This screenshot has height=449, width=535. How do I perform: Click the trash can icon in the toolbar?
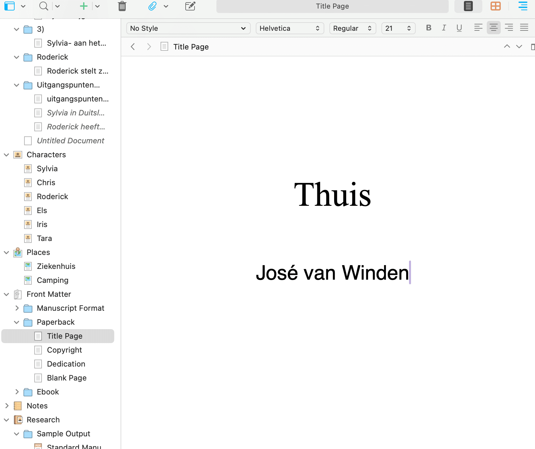pyautogui.click(x=122, y=6)
